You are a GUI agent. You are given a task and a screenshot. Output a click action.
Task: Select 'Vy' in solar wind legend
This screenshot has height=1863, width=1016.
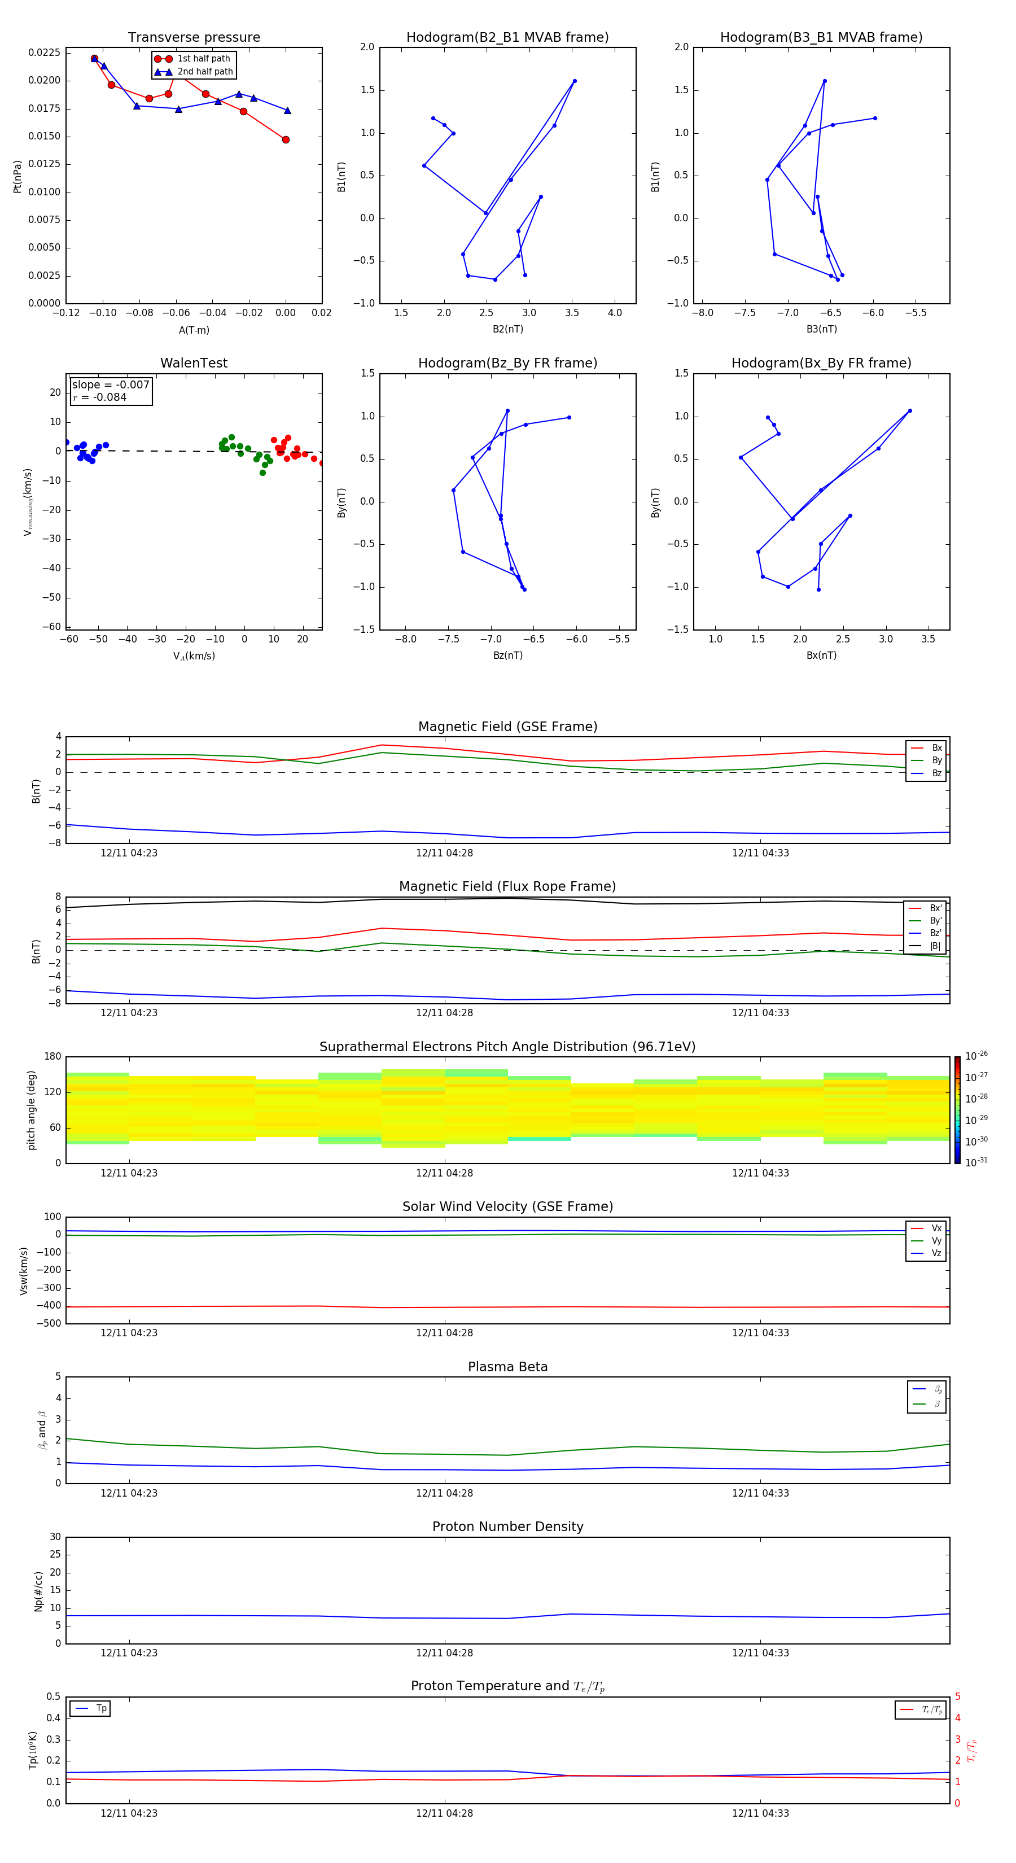pos(926,1240)
